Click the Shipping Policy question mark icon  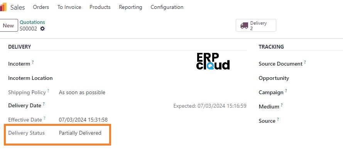[48, 91]
